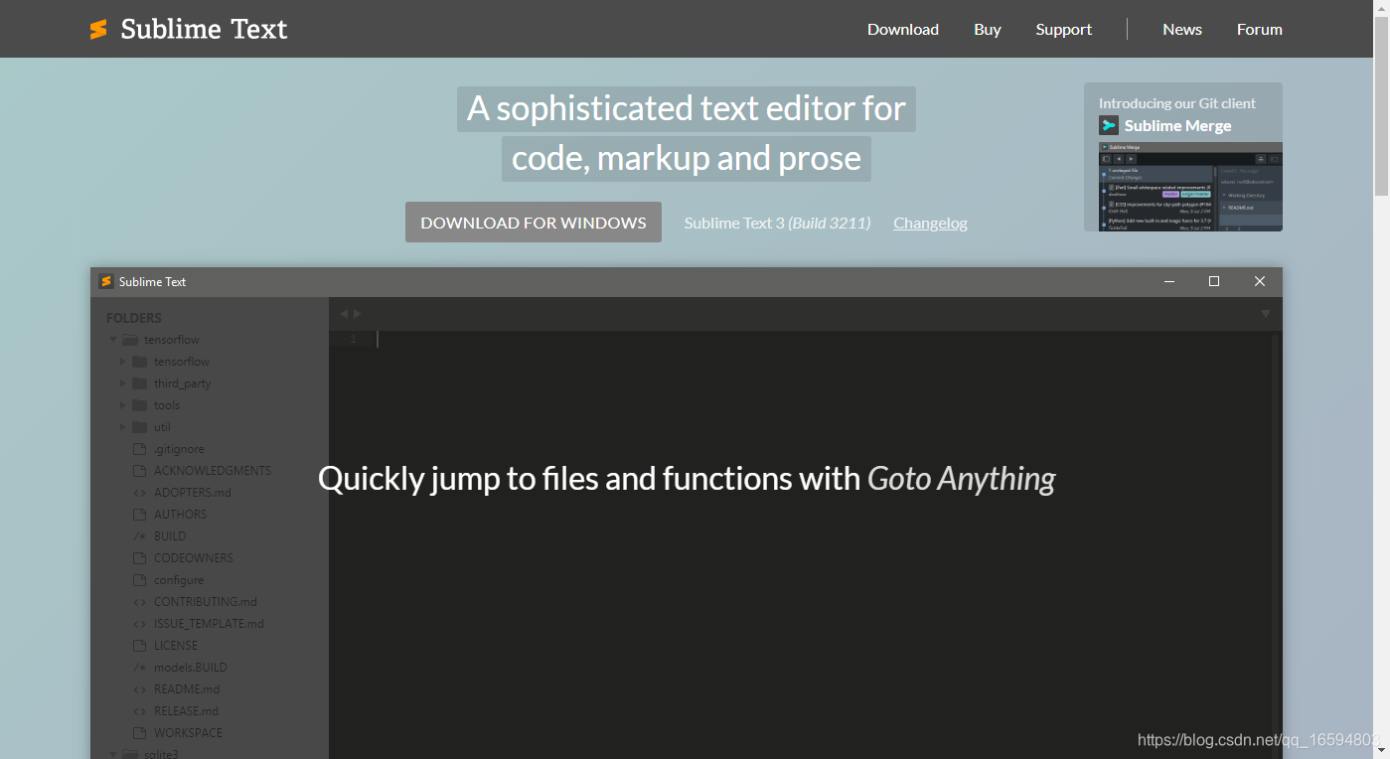
Task: Click the filter funnel icon at editor top right
Action: (x=1265, y=312)
